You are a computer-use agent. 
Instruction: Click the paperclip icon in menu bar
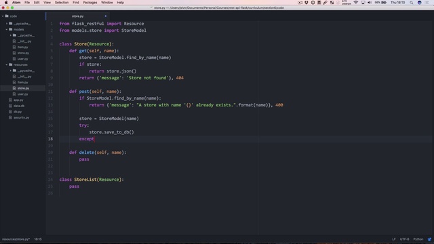tap(325, 3)
